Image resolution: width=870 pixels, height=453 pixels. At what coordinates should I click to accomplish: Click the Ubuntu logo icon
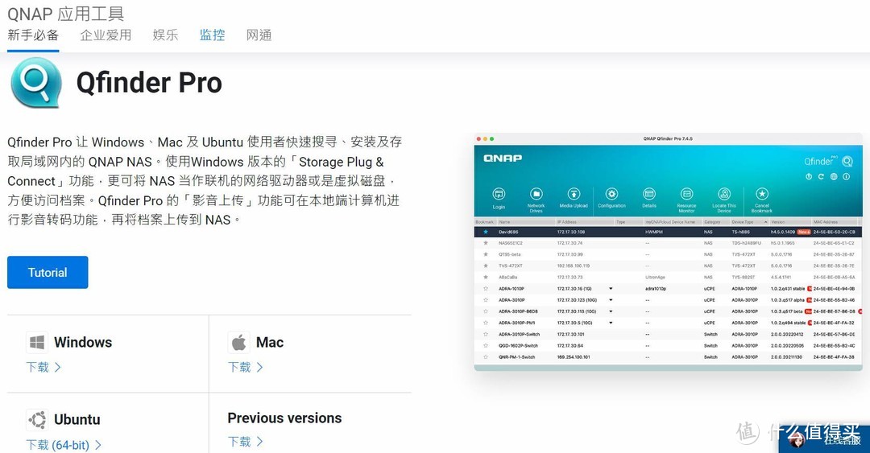36,420
